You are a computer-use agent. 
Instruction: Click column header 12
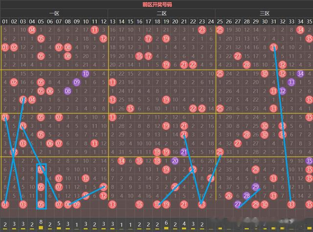tap(103, 22)
